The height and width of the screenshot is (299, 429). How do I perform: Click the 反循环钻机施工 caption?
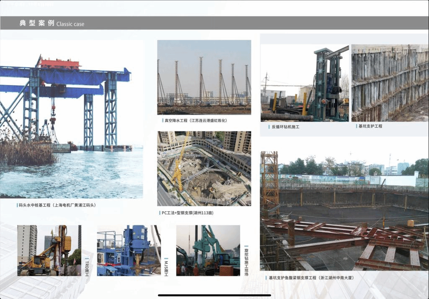[x=286, y=127]
